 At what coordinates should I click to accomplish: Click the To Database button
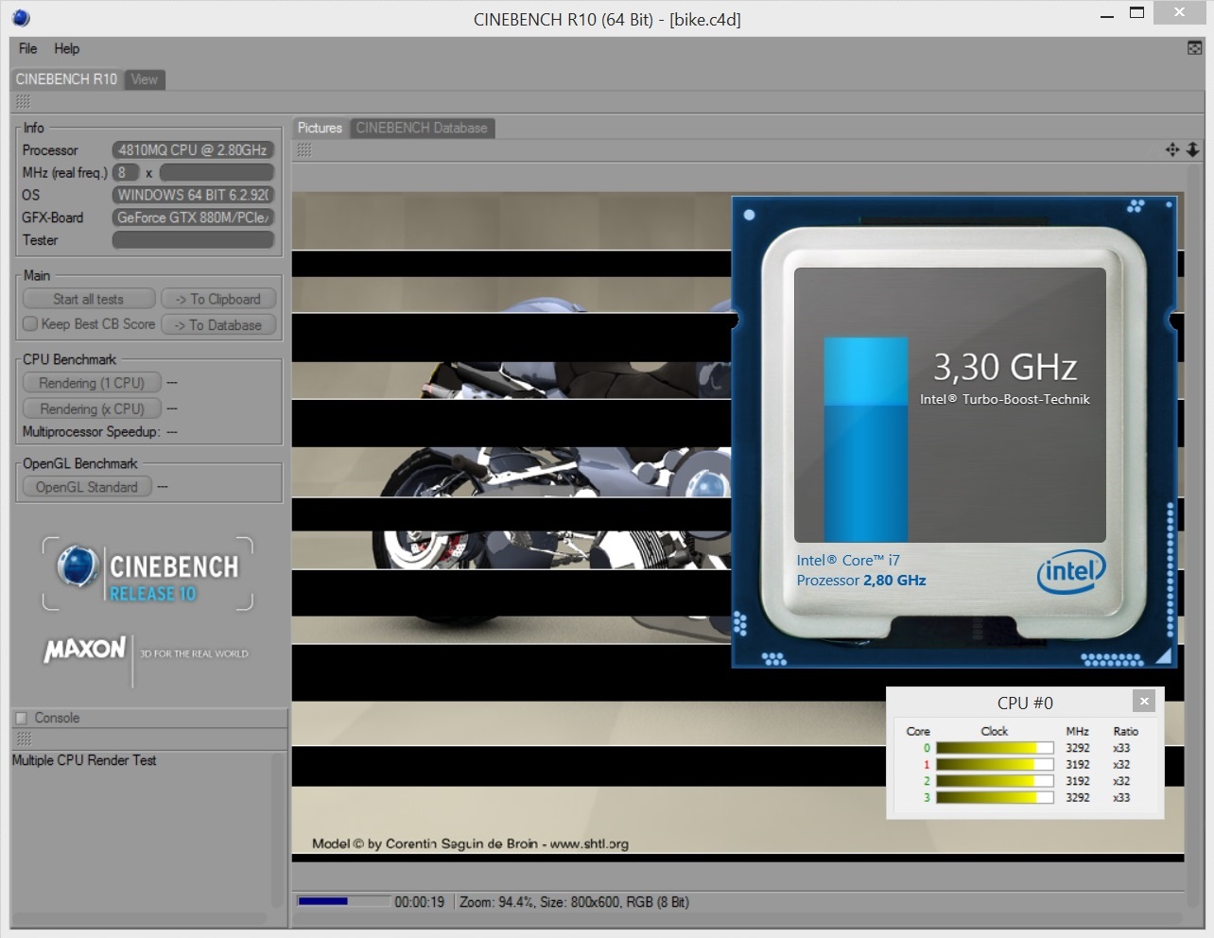click(x=218, y=324)
